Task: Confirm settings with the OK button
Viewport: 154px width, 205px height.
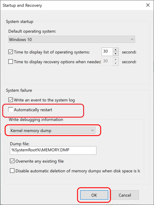Action: (x=94, y=195)
